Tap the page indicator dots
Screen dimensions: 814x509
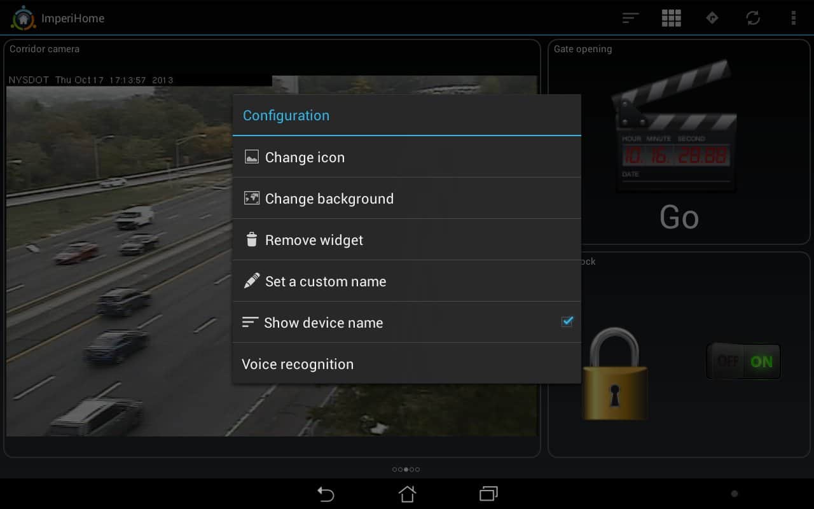click(x=406, y=470)
